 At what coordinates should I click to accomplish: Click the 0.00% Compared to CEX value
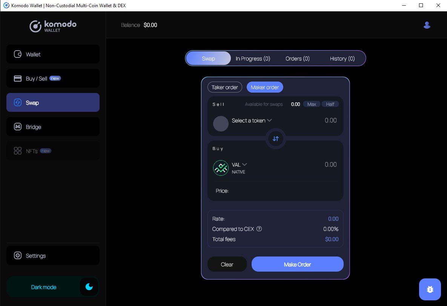pos(331,229)
